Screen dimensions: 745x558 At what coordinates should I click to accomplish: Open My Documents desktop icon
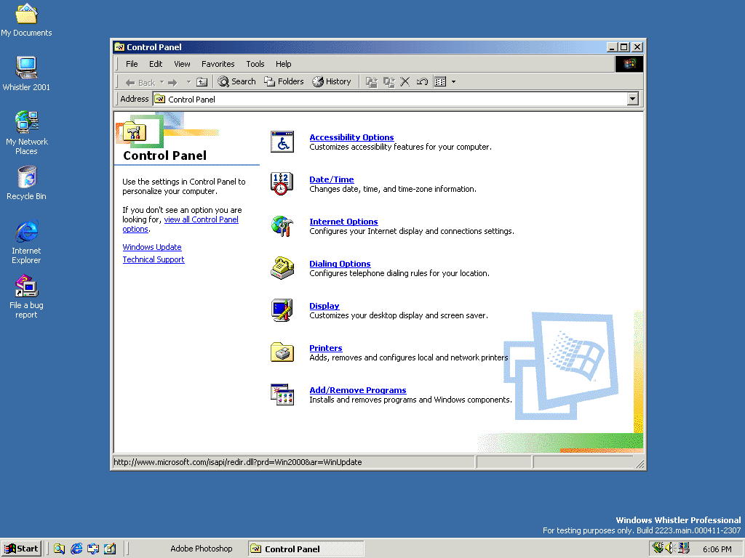click(26, 20)
